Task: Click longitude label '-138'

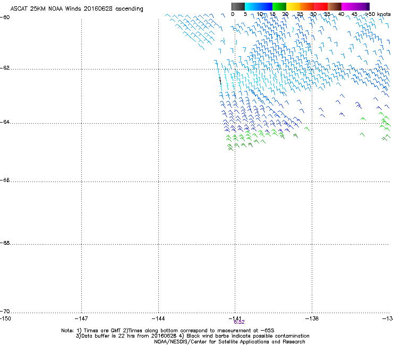Action: pos(312,318)
